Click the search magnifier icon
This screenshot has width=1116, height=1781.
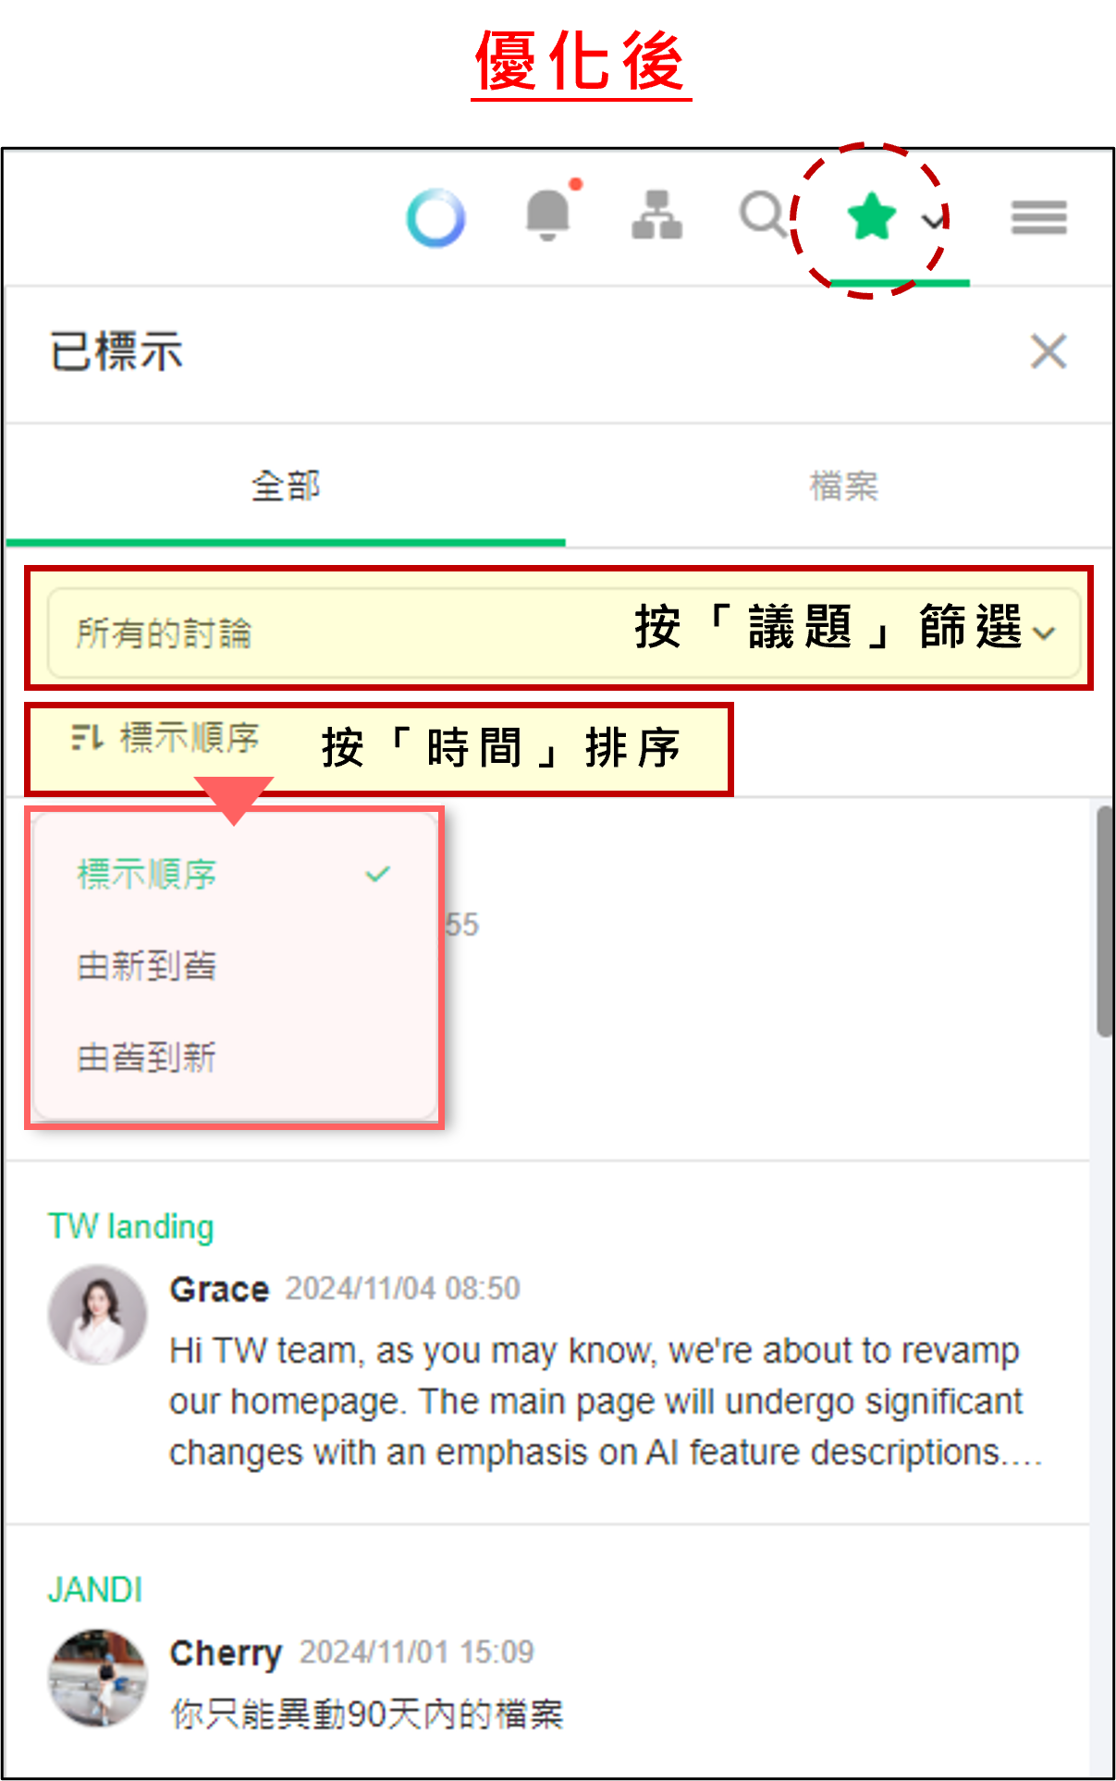pos(765,215)
